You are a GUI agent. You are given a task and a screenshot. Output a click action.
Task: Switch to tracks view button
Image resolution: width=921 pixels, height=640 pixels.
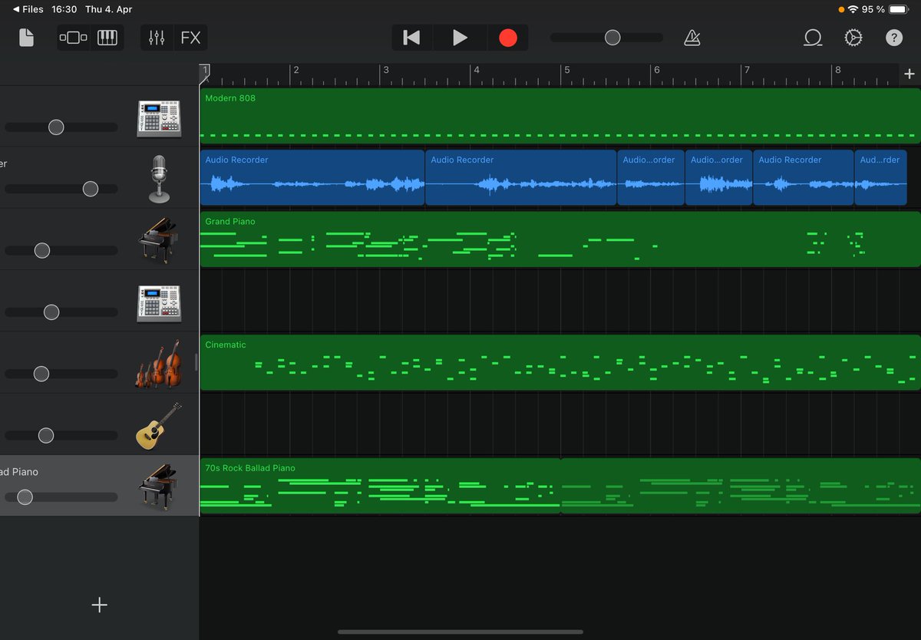pos(73,38)
